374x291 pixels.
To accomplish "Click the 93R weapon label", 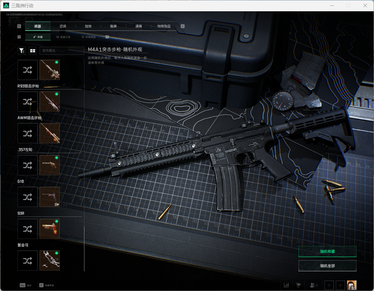I will [21, 214].
